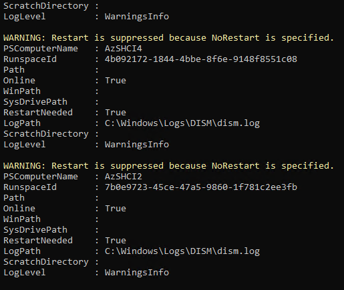Click PSComputerName label in AzSHCI2 block
The height and width of the screenshot is (290, 344).
[x=41, y=177]
